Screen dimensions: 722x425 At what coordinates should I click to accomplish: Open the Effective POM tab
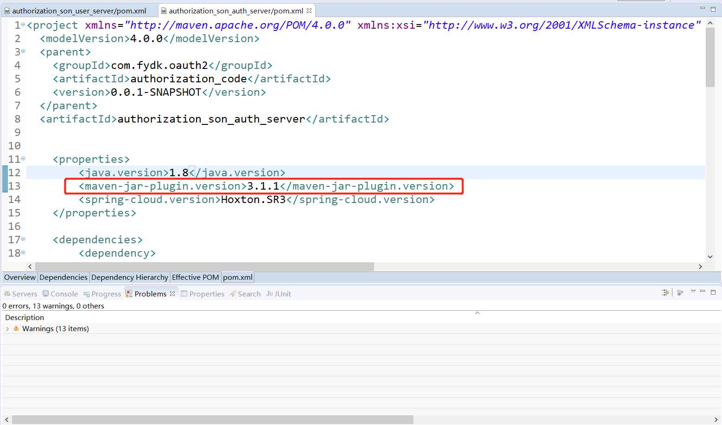(195, 277)
